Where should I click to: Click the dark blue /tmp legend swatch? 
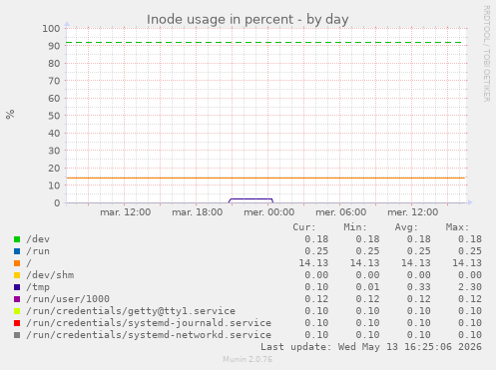(17, 287)
